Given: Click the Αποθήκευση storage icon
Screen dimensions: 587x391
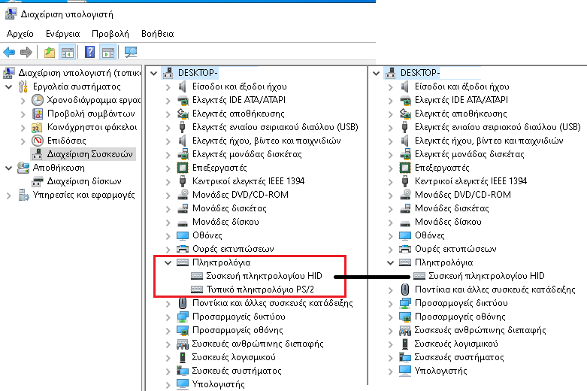Looking at the screenshot, I should click(23, 168).
